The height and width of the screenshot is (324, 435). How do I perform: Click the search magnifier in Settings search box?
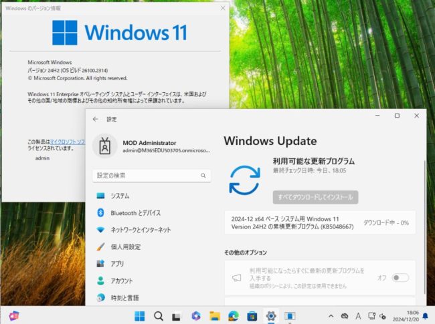pyautogui.click(x=203, y=176)
